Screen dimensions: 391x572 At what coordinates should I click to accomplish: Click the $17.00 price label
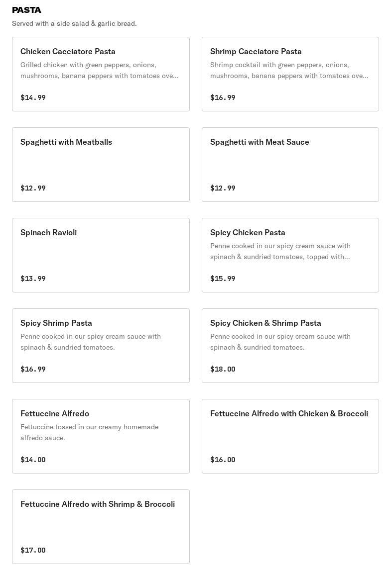33,550
